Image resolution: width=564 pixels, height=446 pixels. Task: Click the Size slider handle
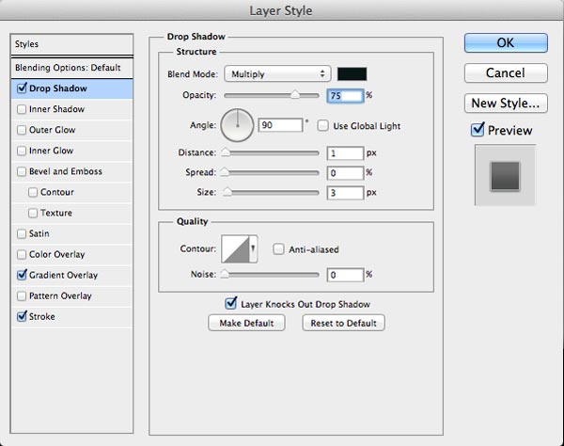click(227, 192)
